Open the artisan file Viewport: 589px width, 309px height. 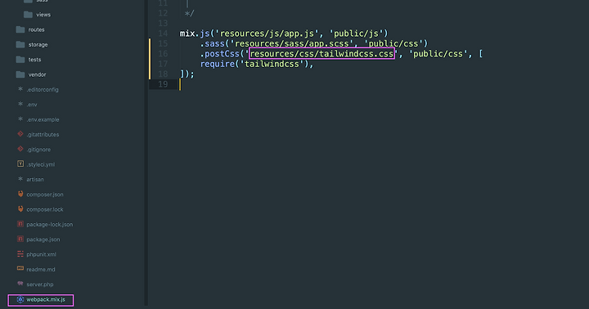[35, 180]
